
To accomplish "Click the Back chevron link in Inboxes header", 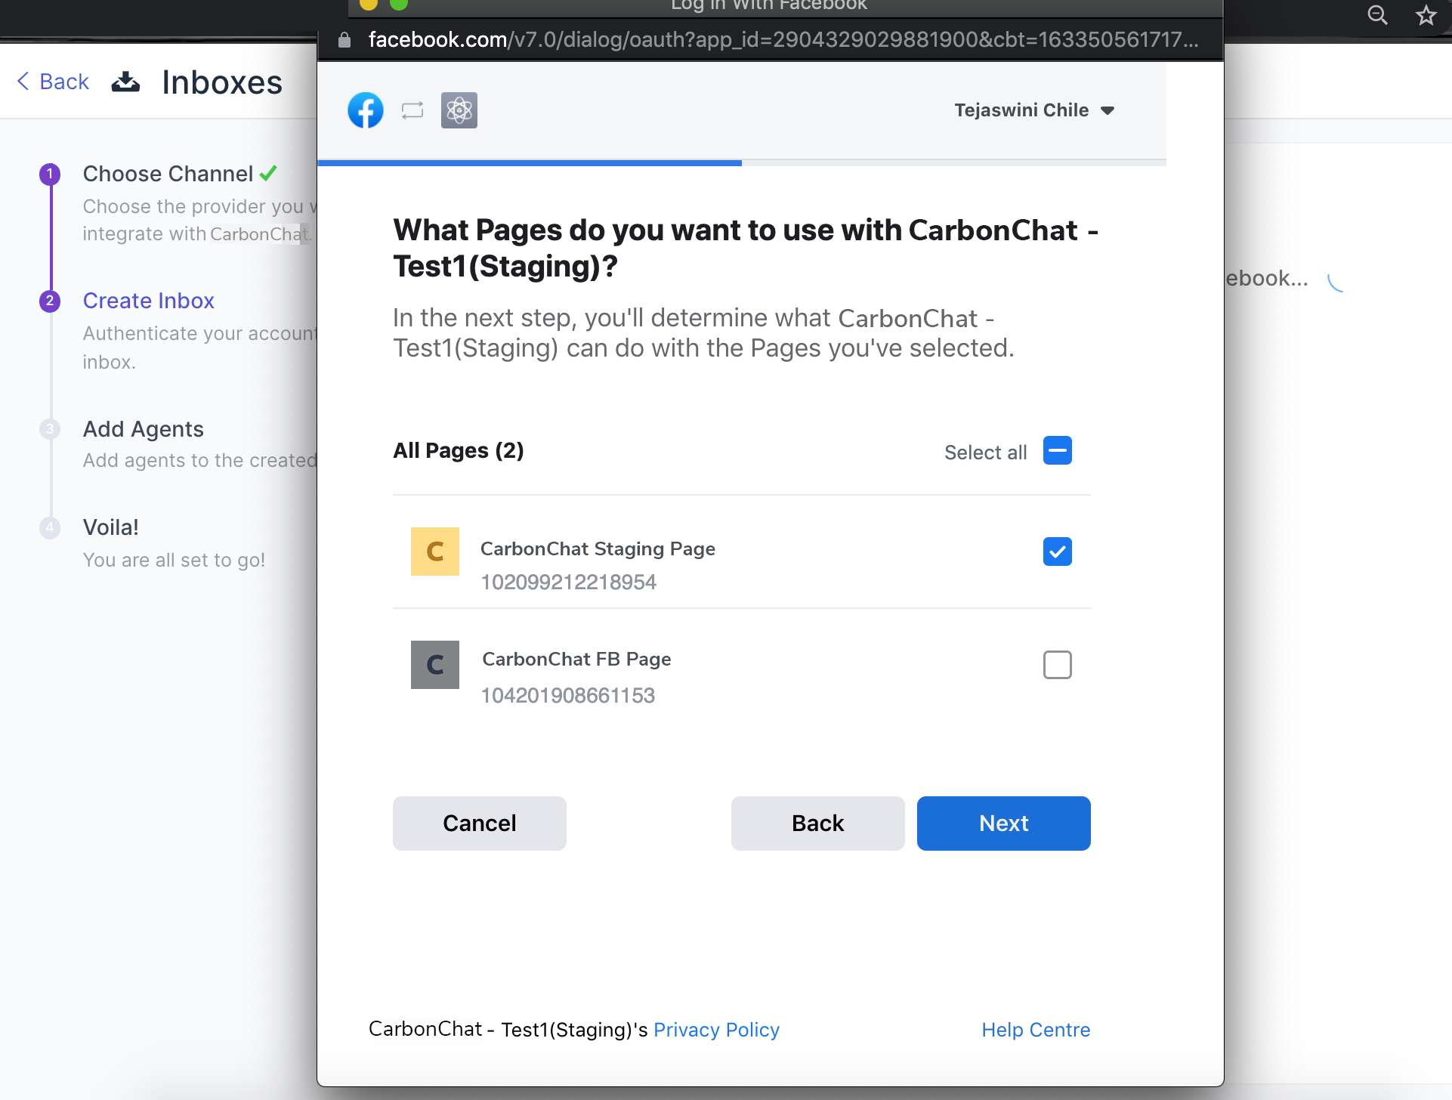I will tap(53, 82).
